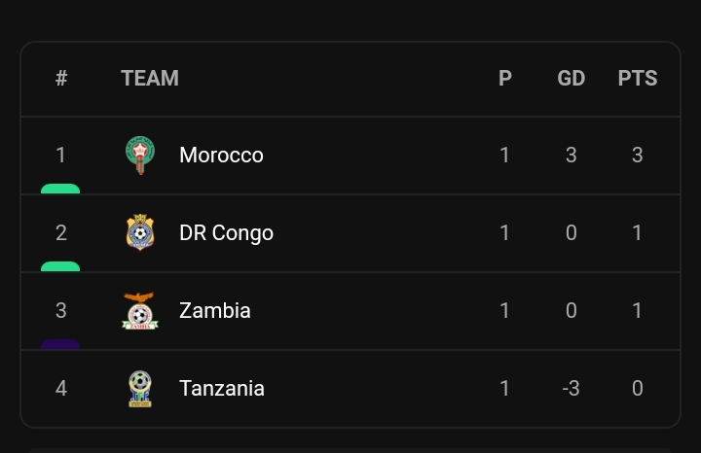Click the GD column header
Image resolution: width=701 pixels, height=453 pixels.
[572, 79]
